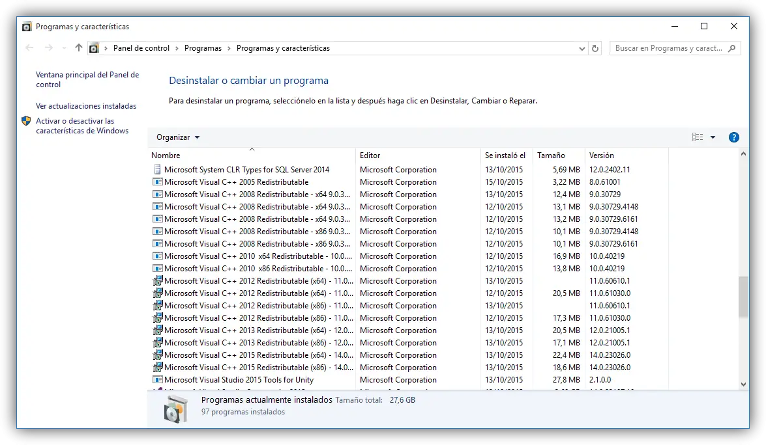Image resolution: width=766 pixels, height=445 pixels.
Task: Click the Control Panel icon in the address bar
Action: click(94, 48)
